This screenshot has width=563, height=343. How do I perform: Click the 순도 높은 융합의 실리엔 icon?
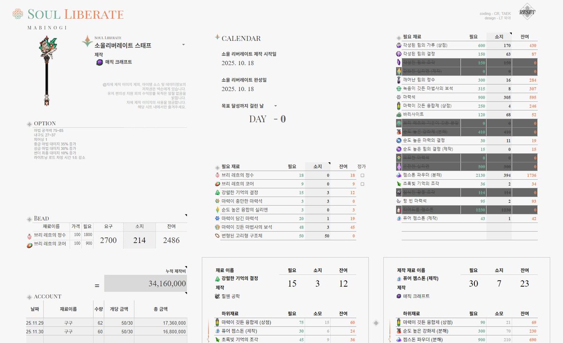coord(217,210)
